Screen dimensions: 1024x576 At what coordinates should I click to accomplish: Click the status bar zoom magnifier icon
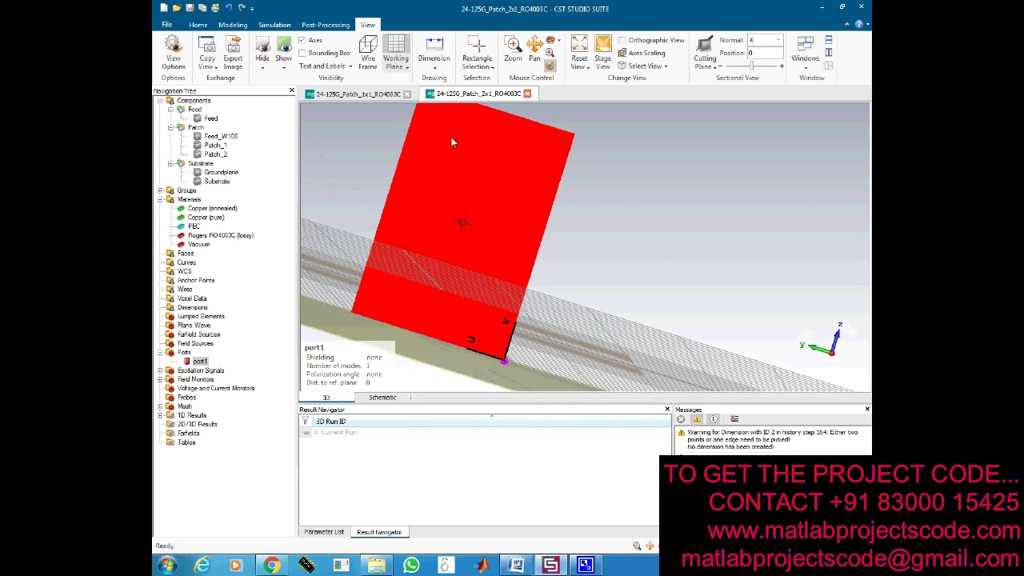(x=637, y=546)
